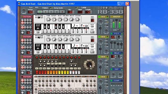168x94 pixels.
Task: Select the CB cowbell button on 808
Action: click(x=68, y=68)
